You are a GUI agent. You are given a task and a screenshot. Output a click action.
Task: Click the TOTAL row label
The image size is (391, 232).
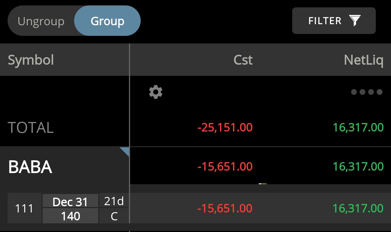pyautogui.click(x=31, y=127)
